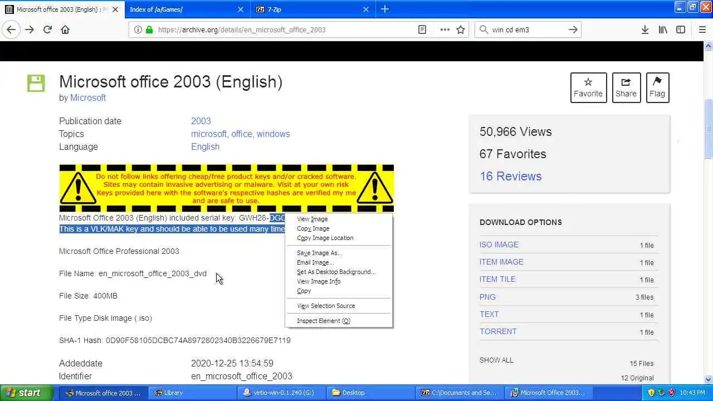Select Copy Image Location menu entry
Screen dimensions: 713x401
(x=339, y=238)
